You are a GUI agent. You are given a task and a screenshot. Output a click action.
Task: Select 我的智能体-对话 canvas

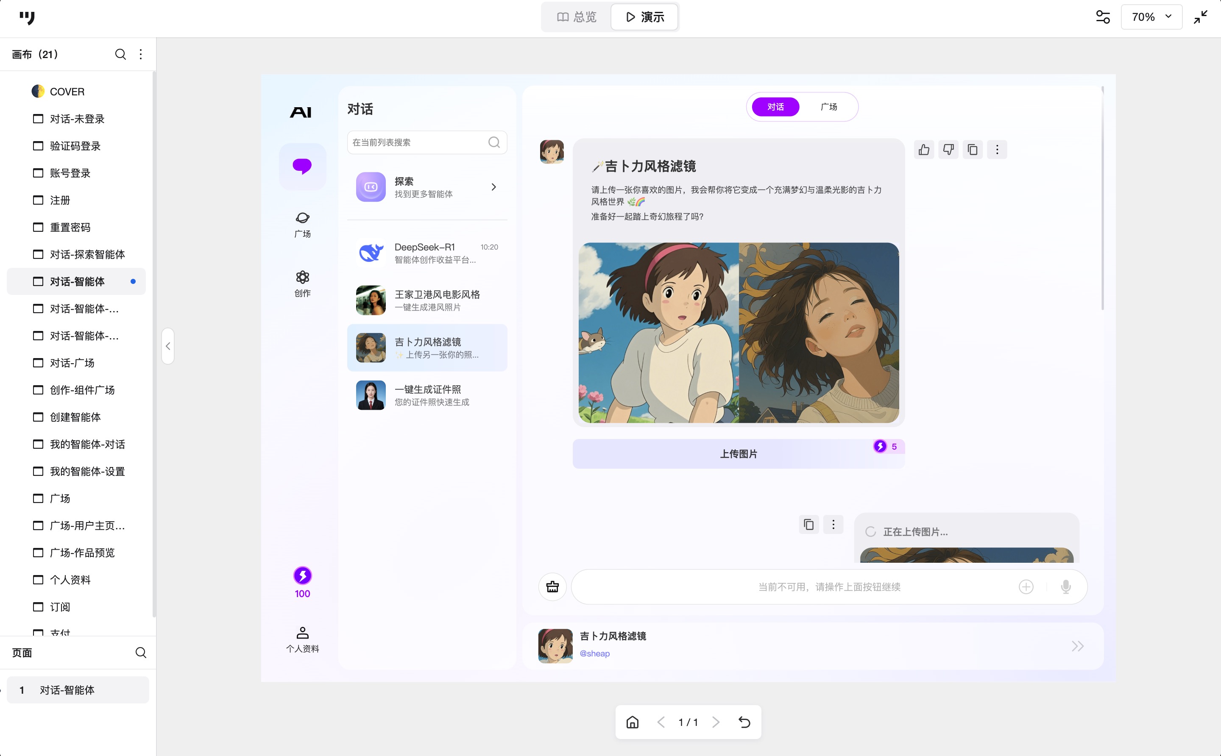[77, 444]
